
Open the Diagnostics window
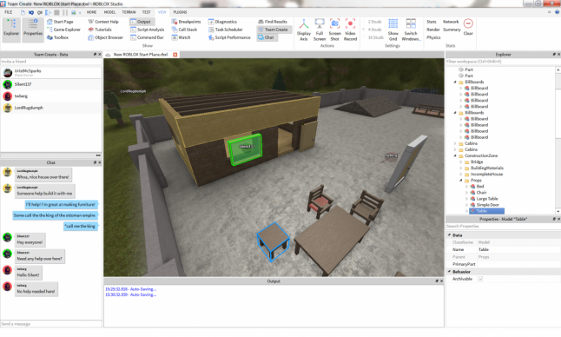(x=222, y=22)
